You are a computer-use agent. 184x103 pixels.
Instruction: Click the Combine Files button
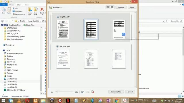point(116,92)
